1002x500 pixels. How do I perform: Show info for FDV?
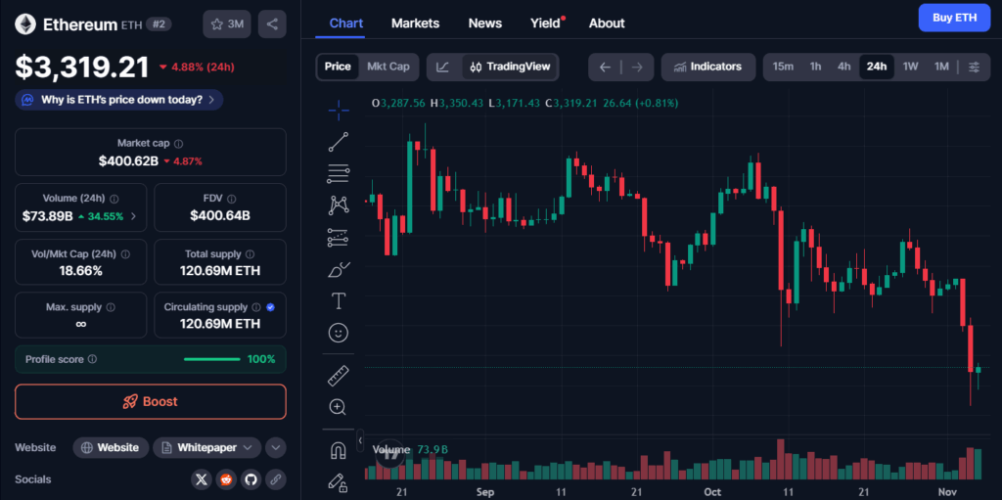tap(231, 199)
